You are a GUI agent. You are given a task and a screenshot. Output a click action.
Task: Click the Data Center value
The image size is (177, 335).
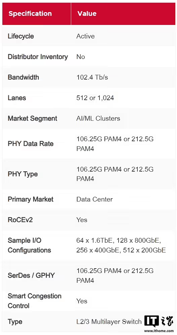(x=95, y=199)
